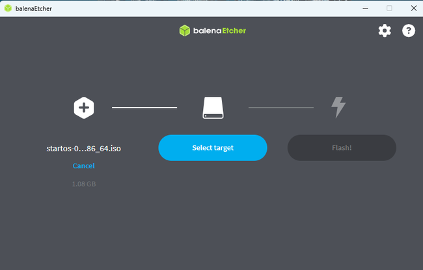
Task: Click the word balena in the header logo
Action: pos(204,31)
